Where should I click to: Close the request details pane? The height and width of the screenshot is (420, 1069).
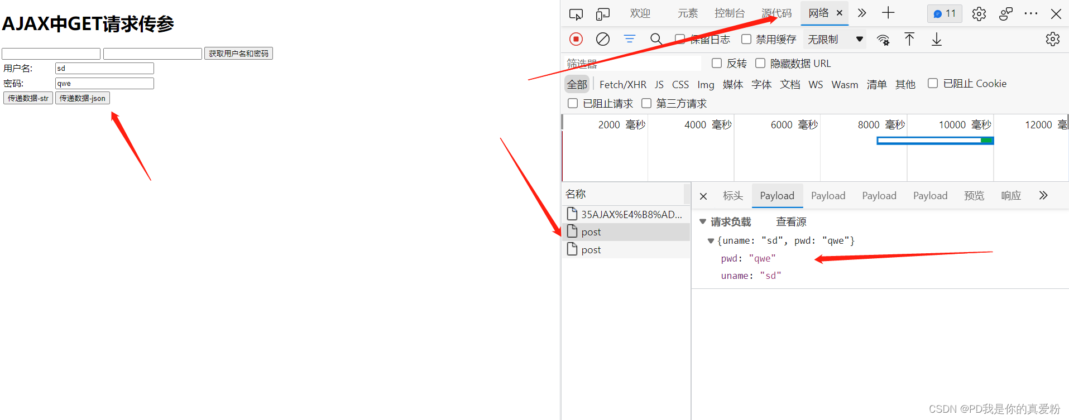pos(703,196)
